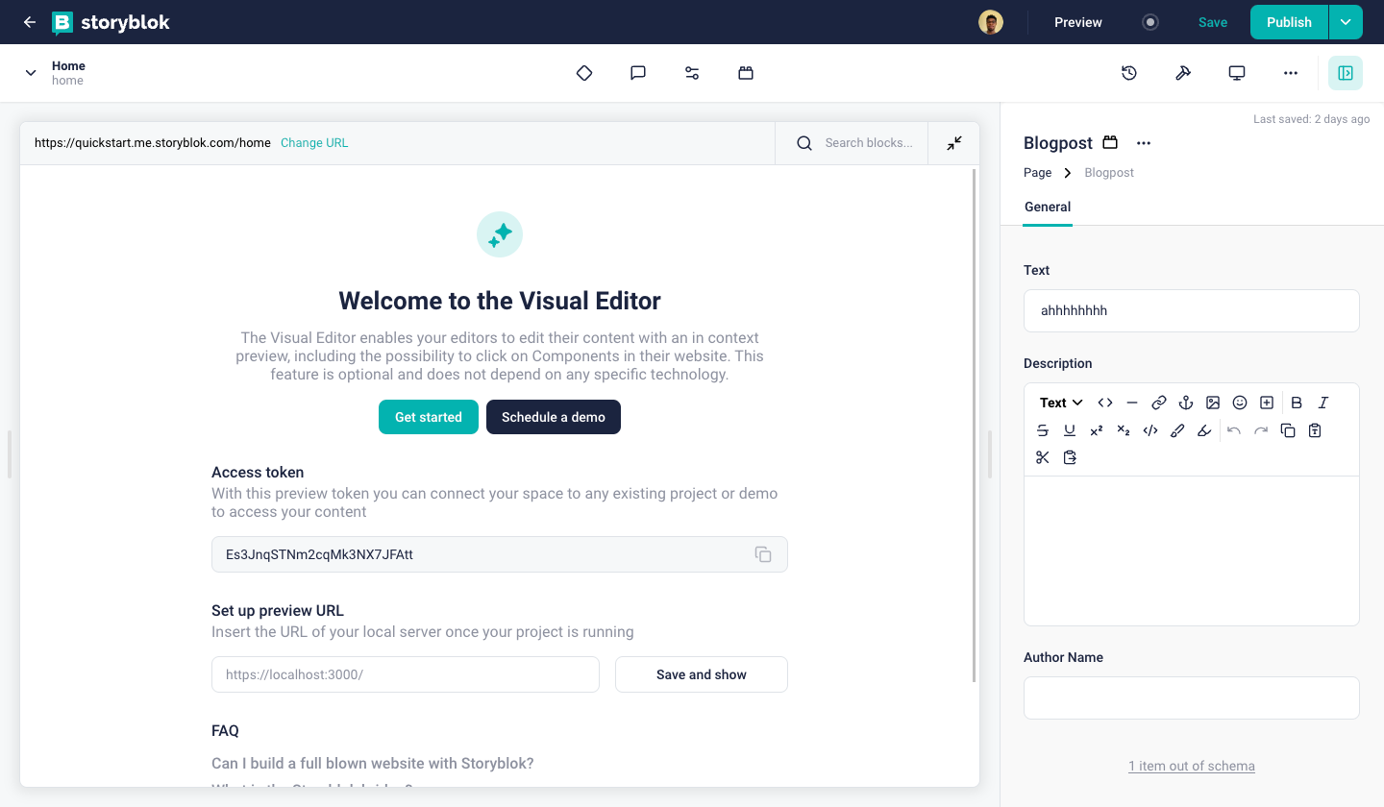This screenshot has height=807, width=1384.
Task: Insert a horizontal rule
Action: (1132, 403)
